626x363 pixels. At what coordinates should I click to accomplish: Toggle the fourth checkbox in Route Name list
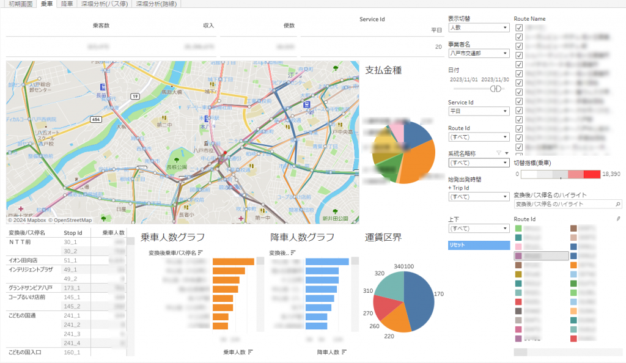pos(519,55)
